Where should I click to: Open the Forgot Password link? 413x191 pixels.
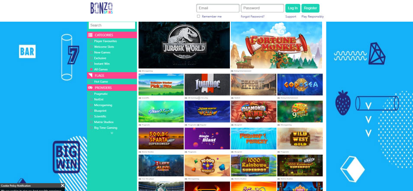click(x=252, y=16)
